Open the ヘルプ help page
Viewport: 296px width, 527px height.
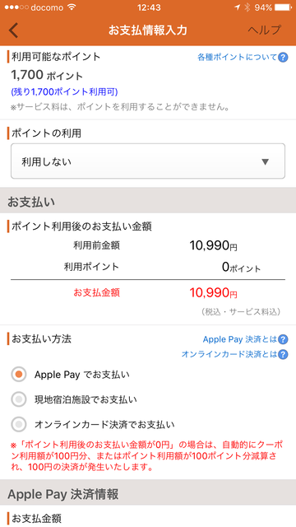point(264,30)
